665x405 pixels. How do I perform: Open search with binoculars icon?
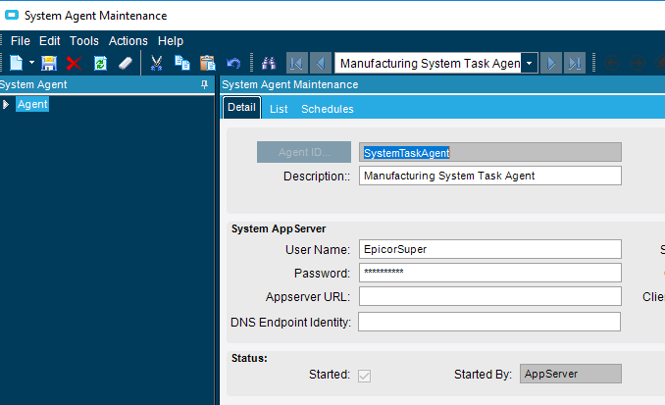pyautogui.click(x=268, y=63)
